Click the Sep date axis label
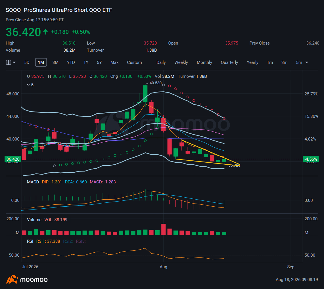This screenshot has width=324, height=289. point(290,267)
